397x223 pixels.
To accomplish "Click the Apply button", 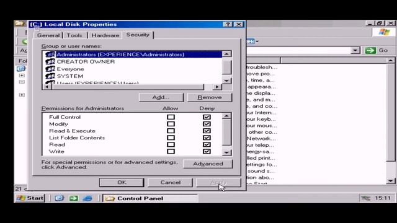I will pyautogui.click(x=218, y=182).
